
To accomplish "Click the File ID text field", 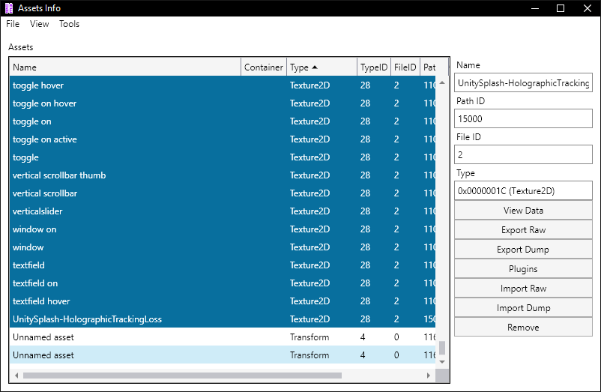I will click(x=523, y=154).
